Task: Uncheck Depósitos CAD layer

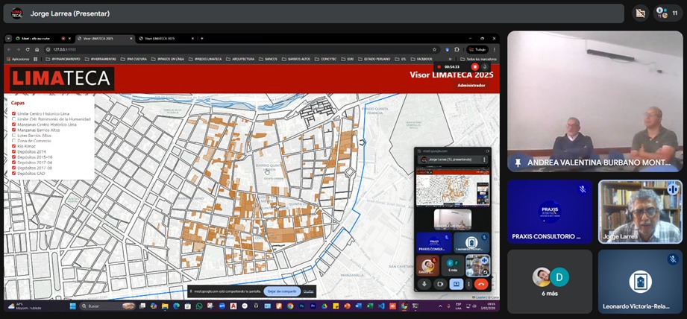Action: [14, 173]
